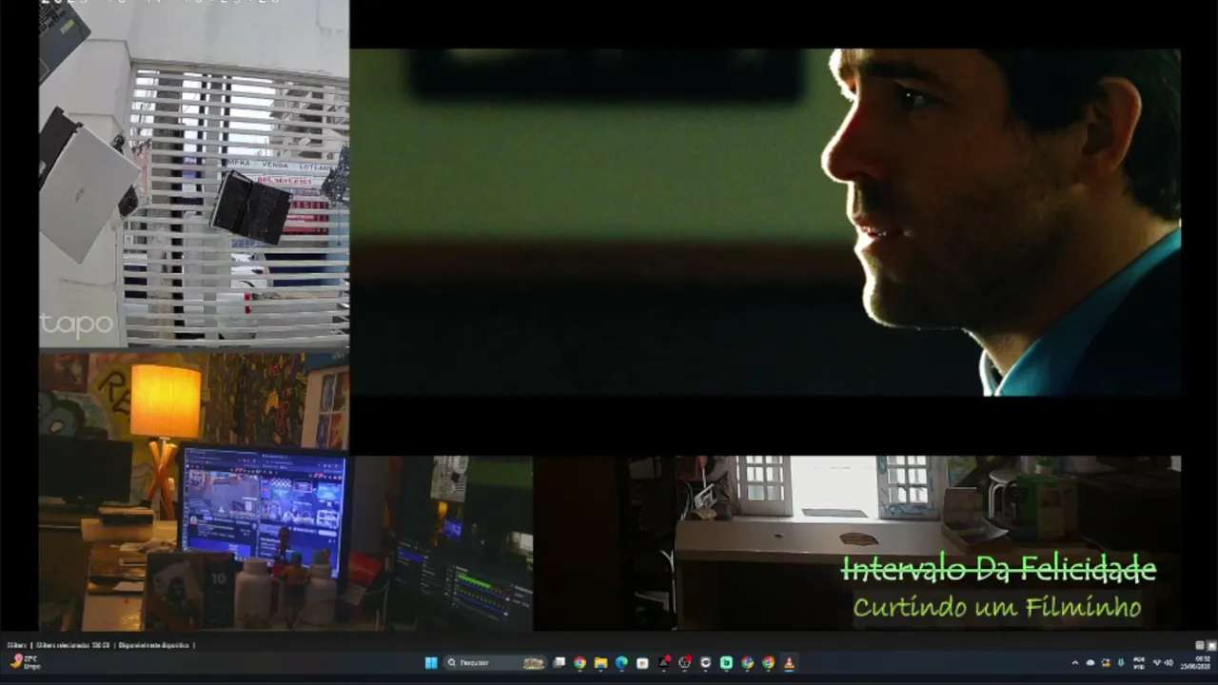Open the volume speaker tray icon

tap(1169, 663)
